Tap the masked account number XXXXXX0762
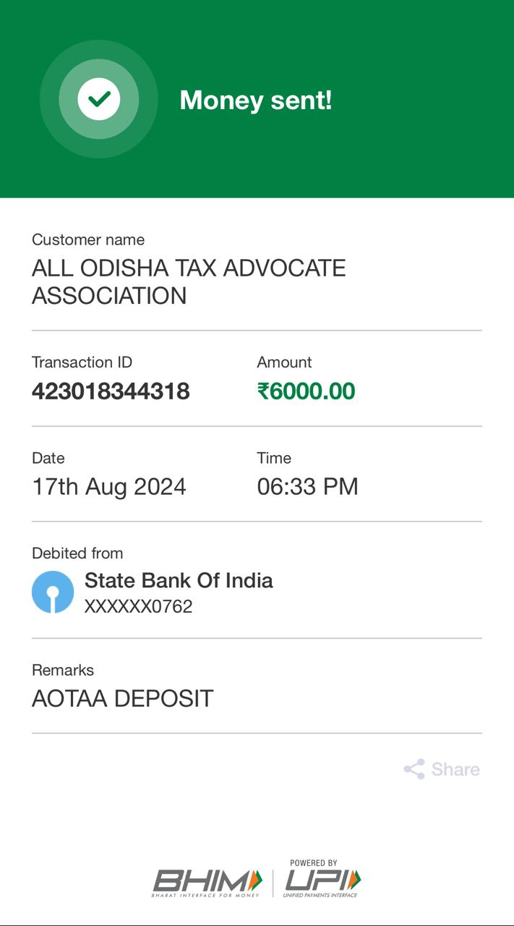514x926 pixels. click(x=139, y=606)
